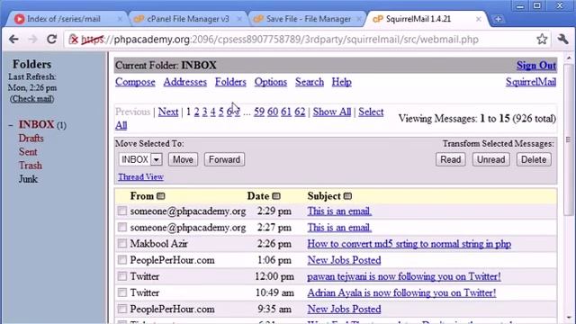
Task: Switch to Thread View
Action: tap(140, 176)
